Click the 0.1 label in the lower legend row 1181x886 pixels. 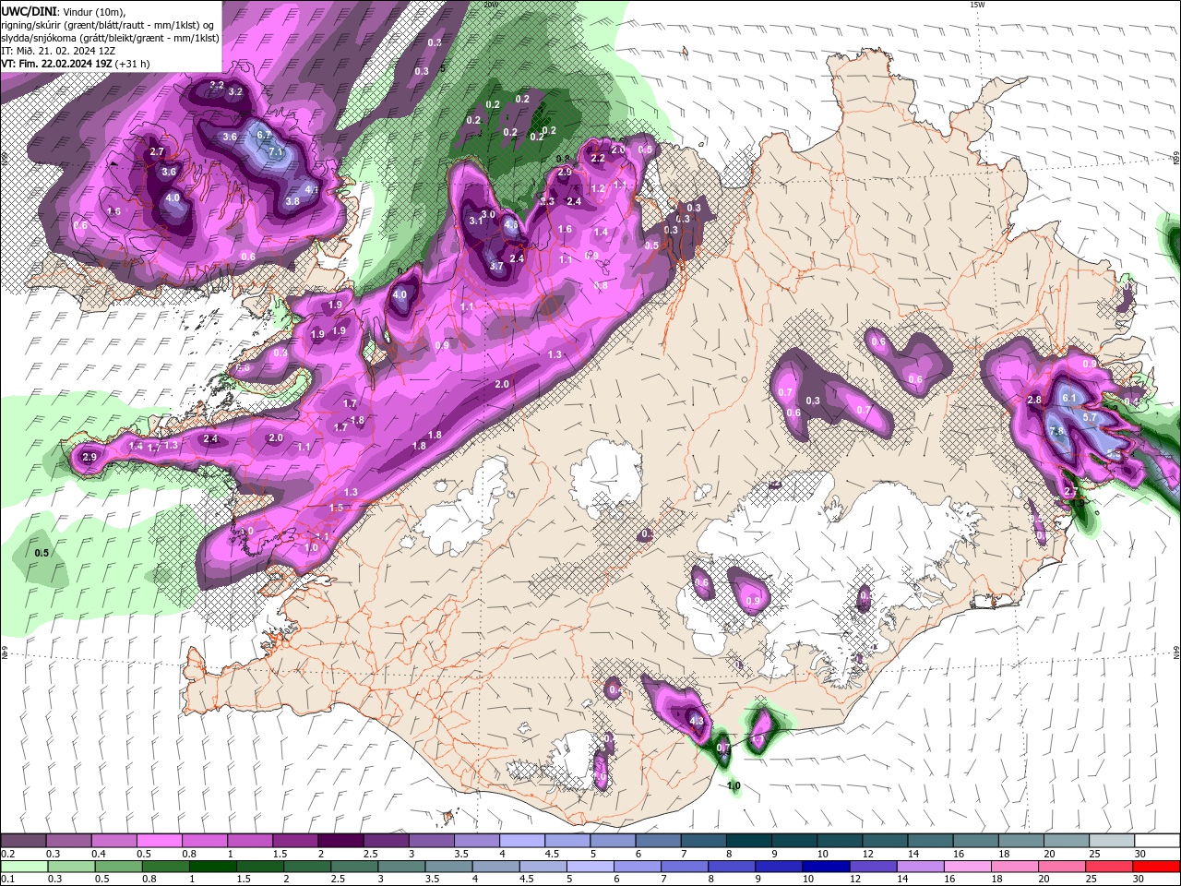point(7,880)
